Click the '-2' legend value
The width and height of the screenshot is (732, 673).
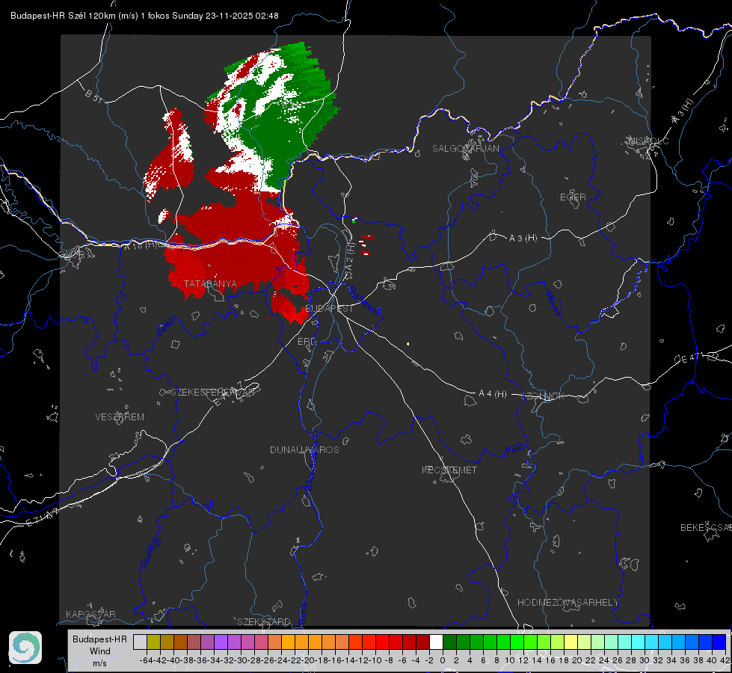coord(428,660)
